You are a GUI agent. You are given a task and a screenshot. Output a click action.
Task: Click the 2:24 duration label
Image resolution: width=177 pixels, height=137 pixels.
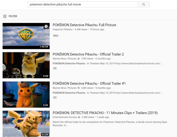tap(46, 76)
